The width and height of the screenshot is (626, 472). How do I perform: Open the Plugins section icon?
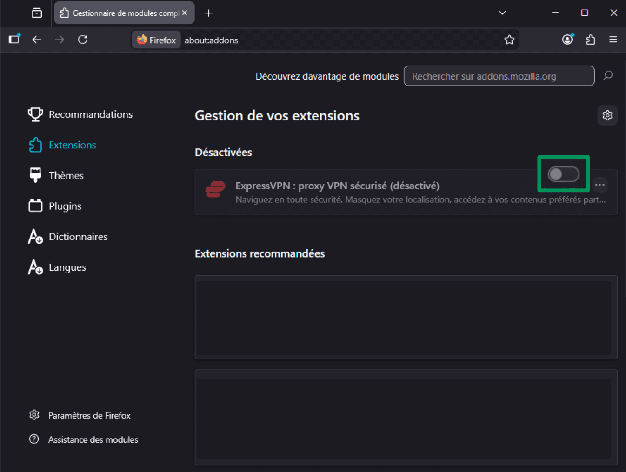pos(35,206)
